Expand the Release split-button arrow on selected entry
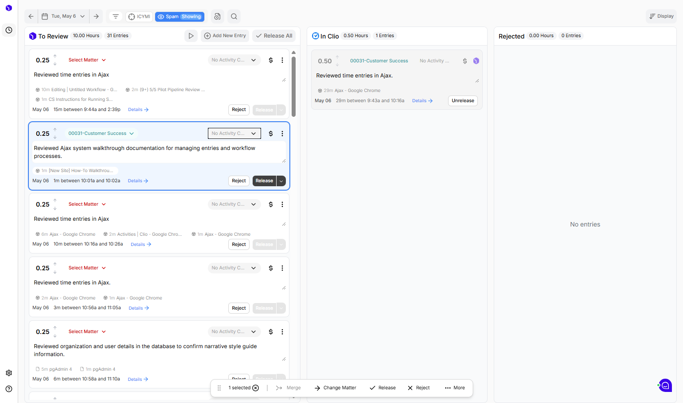683x403 pixels. (281, 181)
